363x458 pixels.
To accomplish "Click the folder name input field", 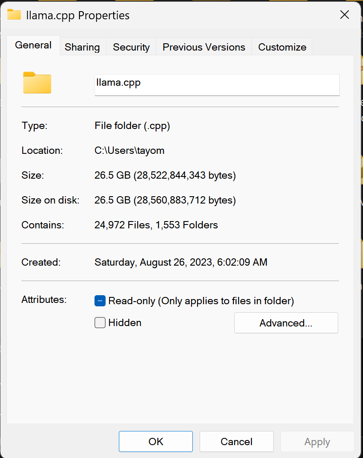I will coord(217,85).
